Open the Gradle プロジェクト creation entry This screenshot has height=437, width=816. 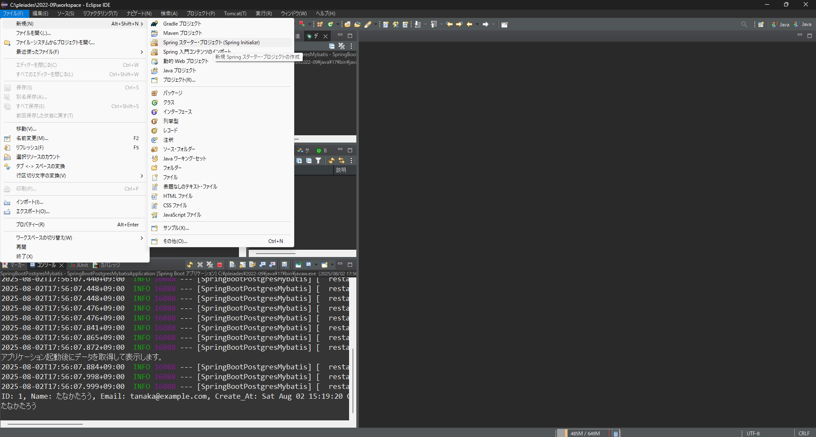pos(182,23)
